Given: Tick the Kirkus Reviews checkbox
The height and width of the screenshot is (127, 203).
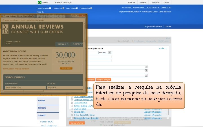Looking at the screenshot, I should pyautogui.click(x=72, y=106).
